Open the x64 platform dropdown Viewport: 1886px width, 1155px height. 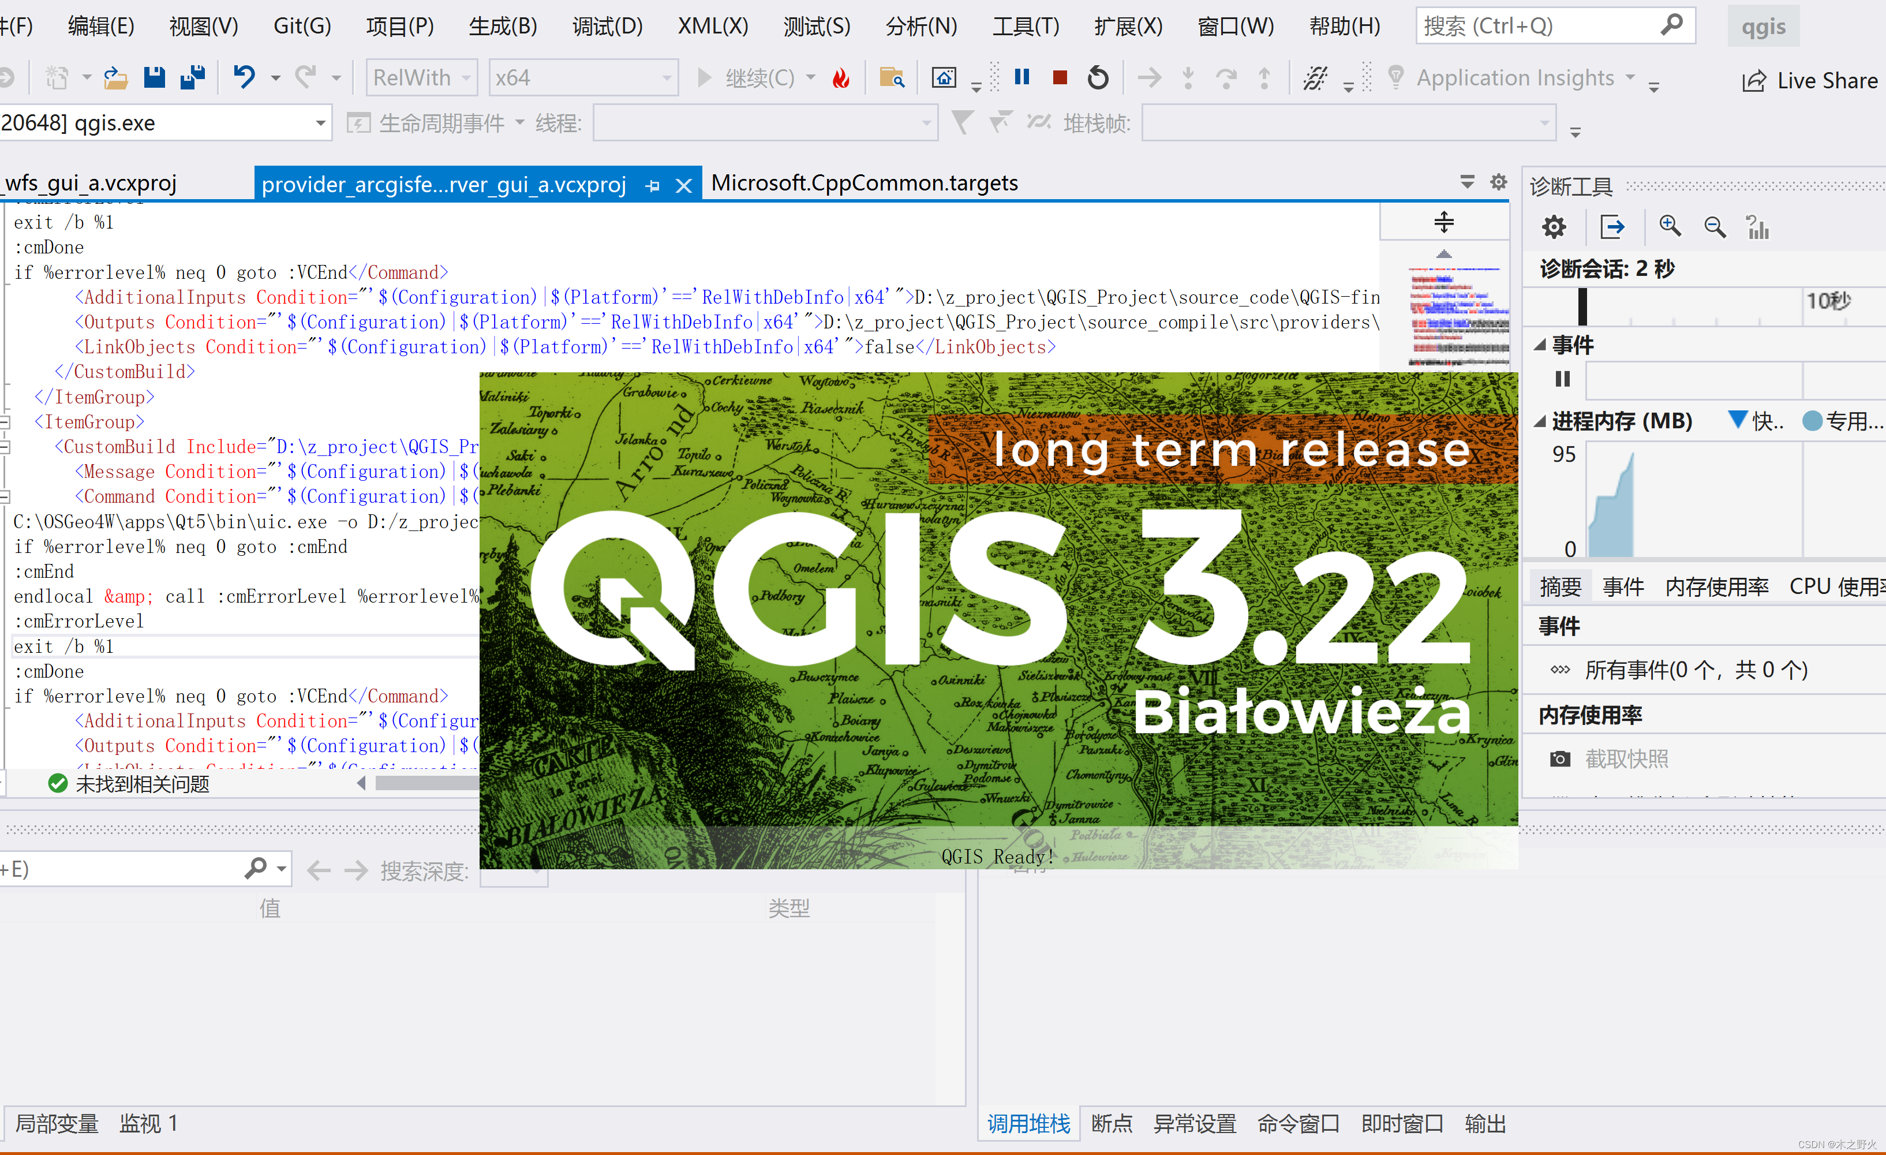coord(583,77)
